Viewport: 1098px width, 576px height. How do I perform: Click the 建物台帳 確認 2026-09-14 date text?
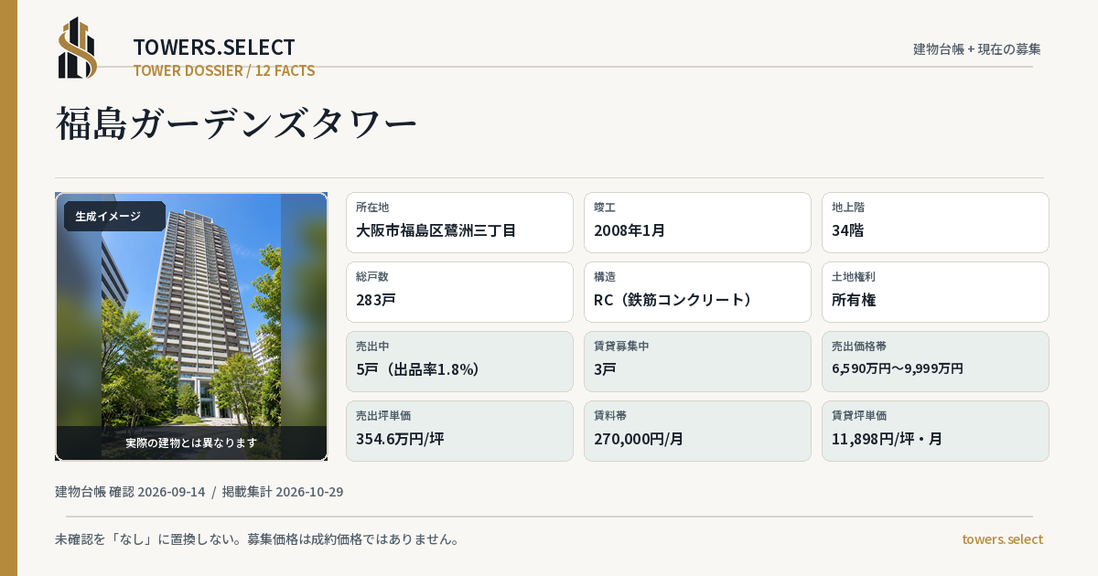pos(130,492)
